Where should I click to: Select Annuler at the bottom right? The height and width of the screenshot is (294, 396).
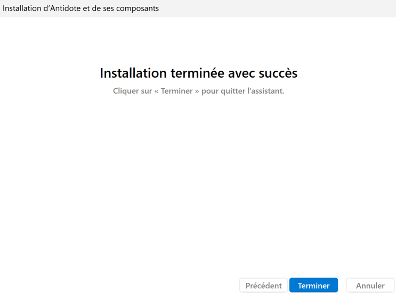pyautogui.click(x=370, y=285)
